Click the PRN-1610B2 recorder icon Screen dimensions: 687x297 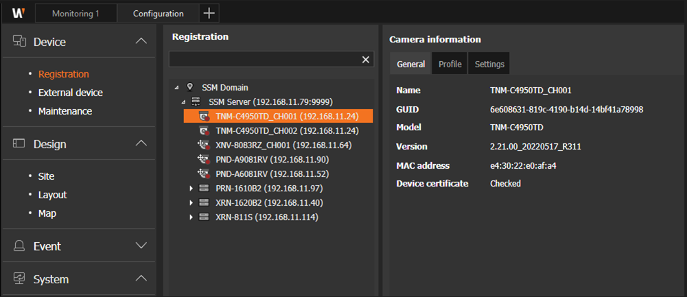pos(203,188)
